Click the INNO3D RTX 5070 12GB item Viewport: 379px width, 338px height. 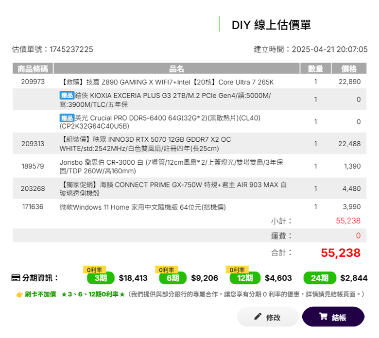[145, 144]
